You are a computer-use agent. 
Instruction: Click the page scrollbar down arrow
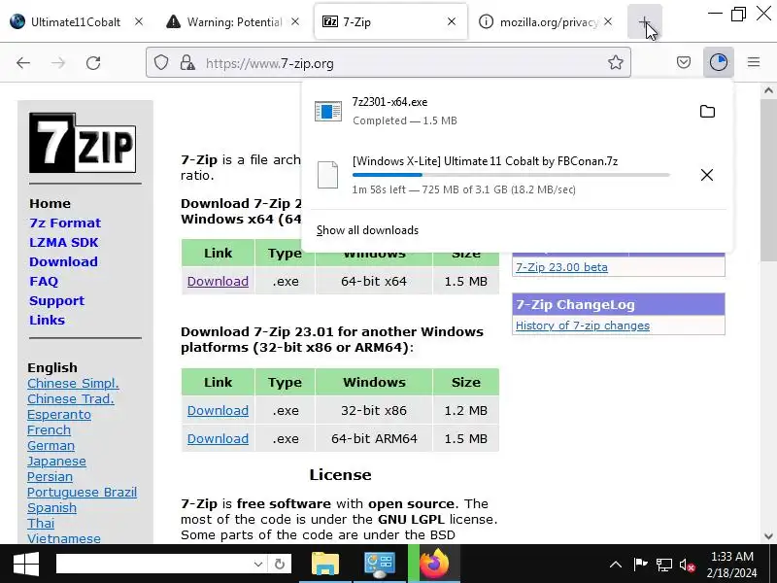[768, 536]
